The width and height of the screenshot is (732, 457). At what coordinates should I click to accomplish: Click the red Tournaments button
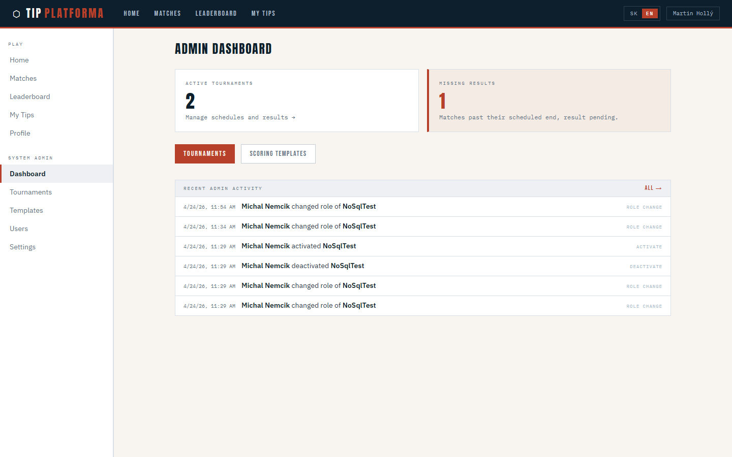(204, 154)
